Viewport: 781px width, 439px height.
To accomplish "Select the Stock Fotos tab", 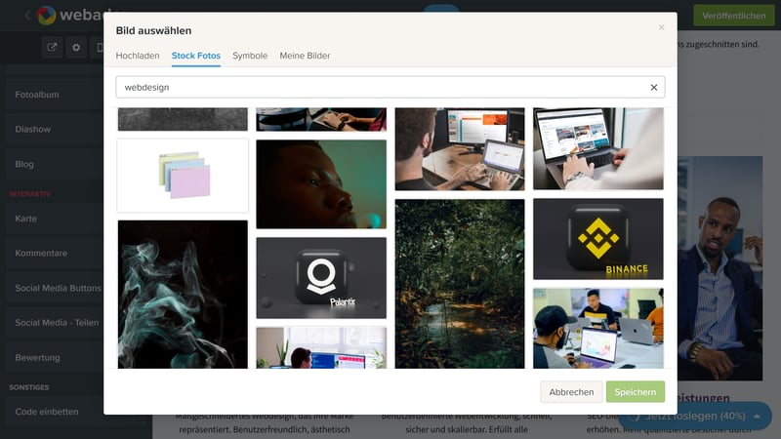I will point(196,56).
